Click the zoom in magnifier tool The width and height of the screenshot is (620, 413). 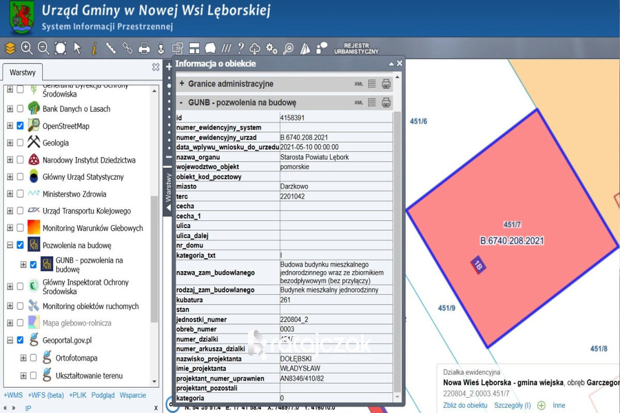tap(27, 48)
